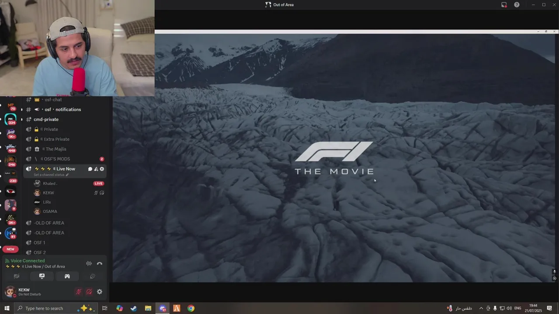559x314 pixels.
Task: Toggle noise suppression waveform icon
Action: (x=89, y=263)
